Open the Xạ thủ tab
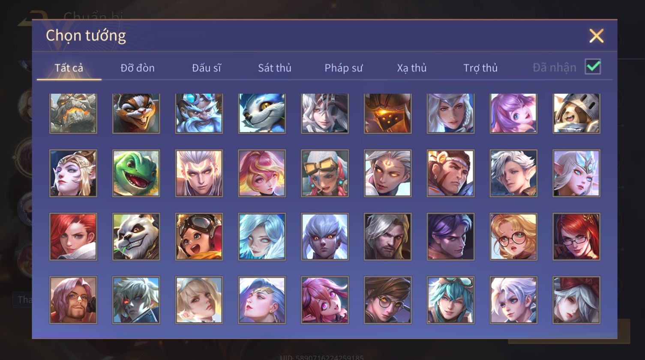This screenshot has height=360, width=645. coord(412,68)
